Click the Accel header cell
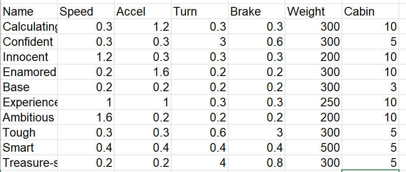 click(x=143, y=11)
